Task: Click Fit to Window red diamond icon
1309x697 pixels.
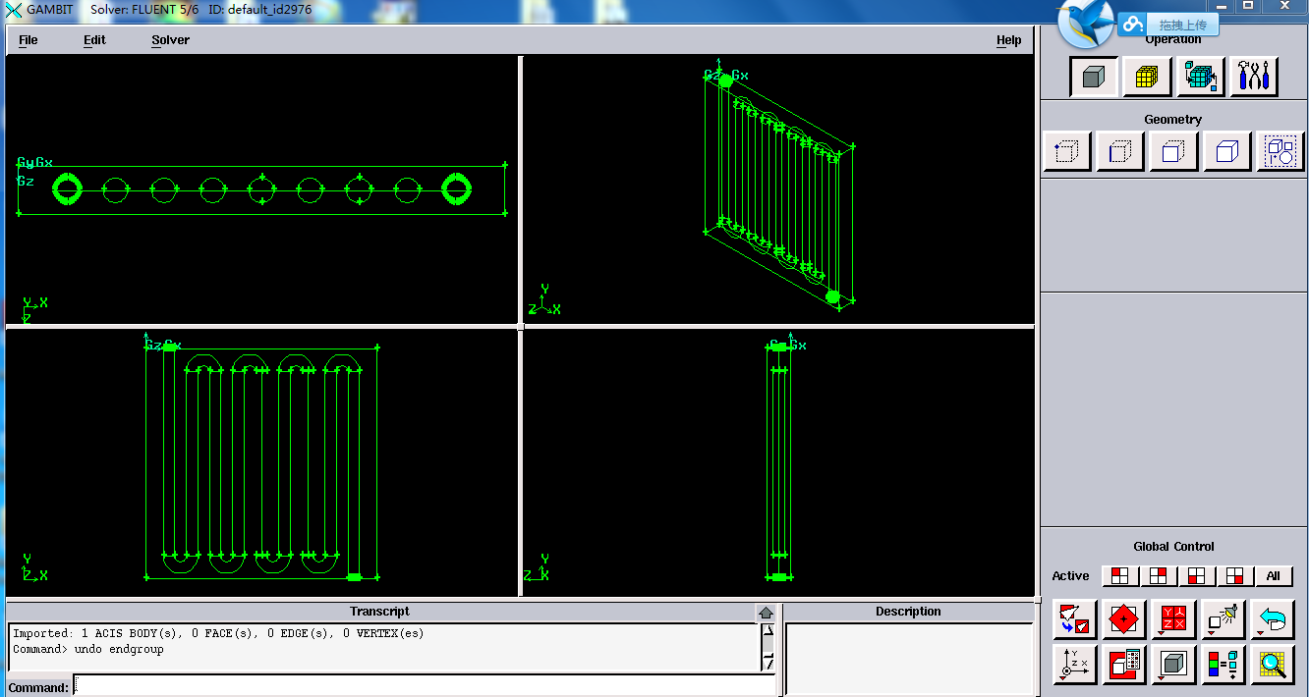Action: click(1124, 620)
